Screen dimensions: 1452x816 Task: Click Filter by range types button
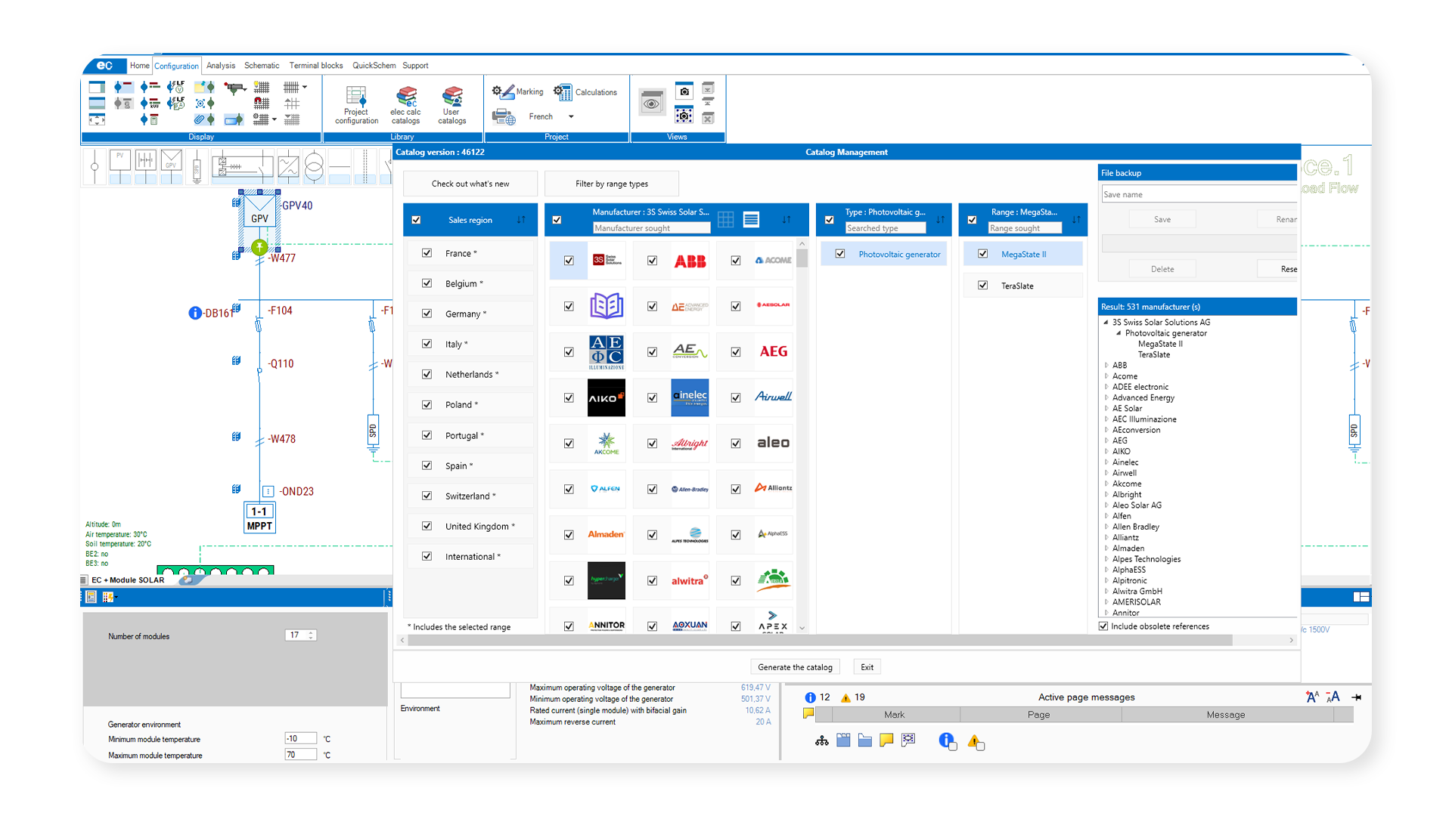pos(611,184)
